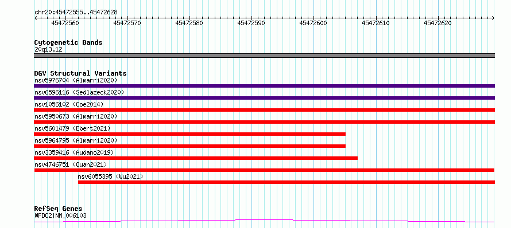The width and height of the screenshot is (511, 228).
Task: Select the red bar for nsv3359416
Action: tap(196, 158)
